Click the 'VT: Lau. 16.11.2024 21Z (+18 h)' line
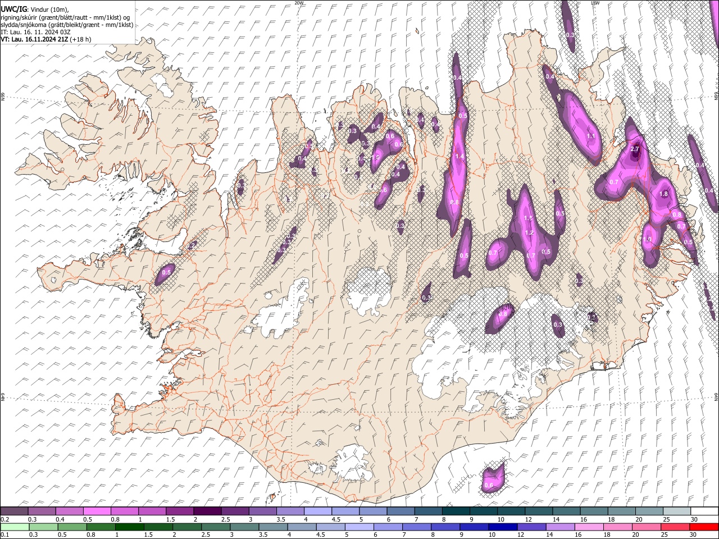This screenshot has height=539, width=719. (45, 39)
